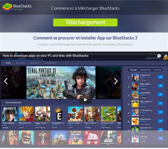Screen dimensions: 168x149
Task: Open the rank 1 tire game icon
Action: pos(135,77)
